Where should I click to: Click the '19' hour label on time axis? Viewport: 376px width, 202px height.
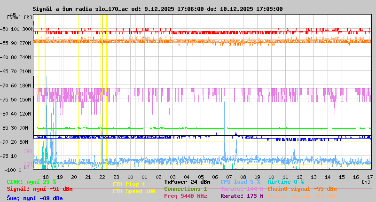(x=60, y=177)
